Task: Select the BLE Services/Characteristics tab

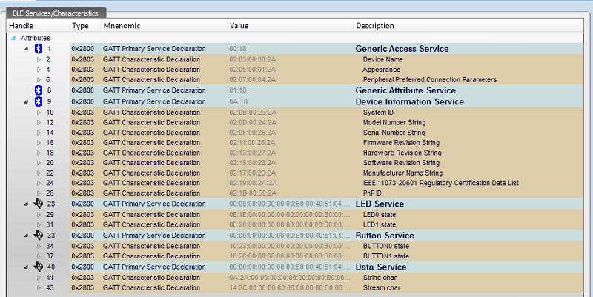Action: pyautogui.click(x=57, y=13)
